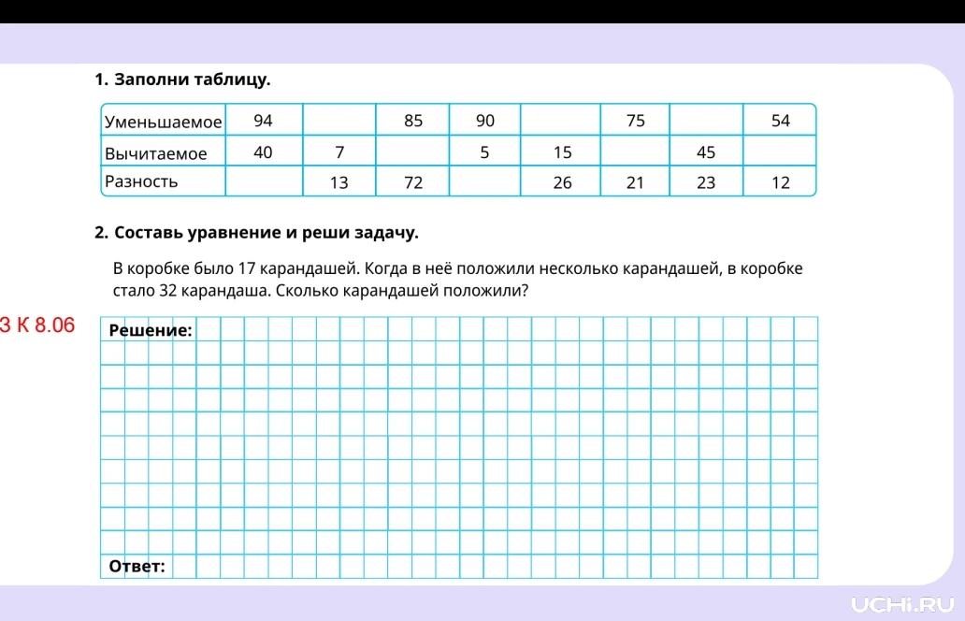965x621 pixels.
Task: Select the table cell with 54
Action: point(780,120)
